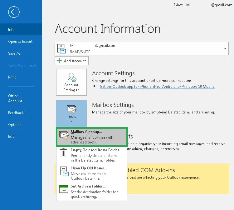This screenshot has height=210, width=234.
Task: Click the 'Inbox - M' window title text
Action: point(182,5)
